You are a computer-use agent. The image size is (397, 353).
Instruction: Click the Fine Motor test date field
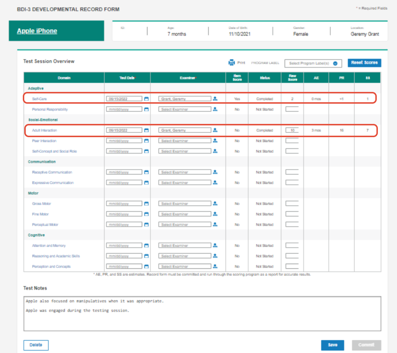tap(124, 214)
